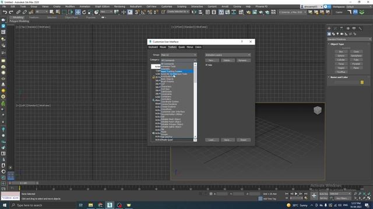Open the Modifiers menu
Viewport: 373px width, 209px height.
tap(70, 6)
